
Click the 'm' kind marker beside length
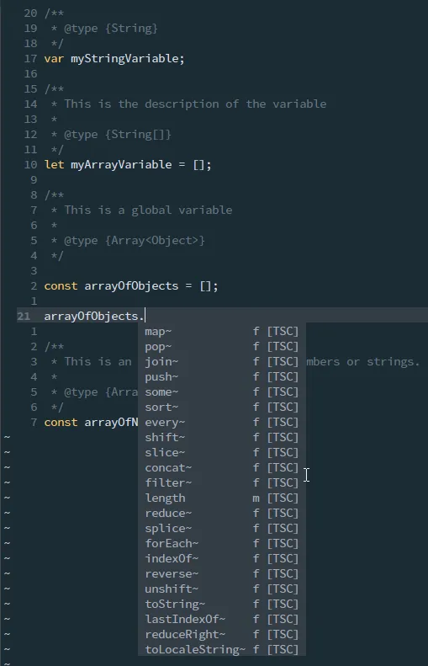(x=256, y=498)
